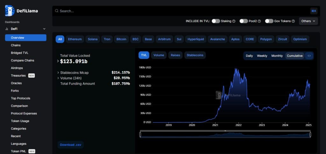Click the NEW badge beside Treasuries
Viewport: 326px width, 154px height.
point(32,76)
